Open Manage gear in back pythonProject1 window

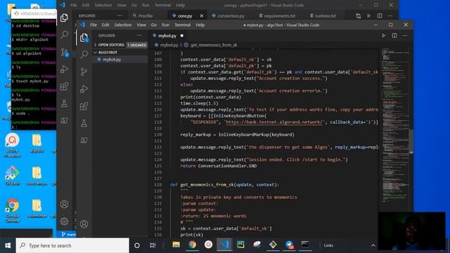(64, 221)
